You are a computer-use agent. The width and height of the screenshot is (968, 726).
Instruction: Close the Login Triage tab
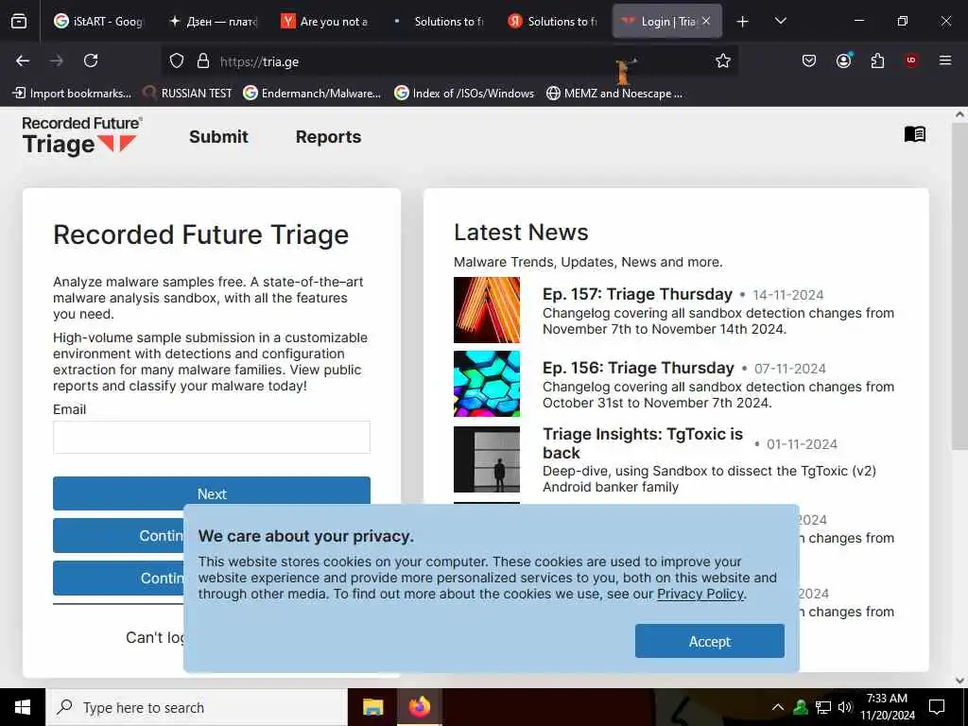[x=706, y=21]
